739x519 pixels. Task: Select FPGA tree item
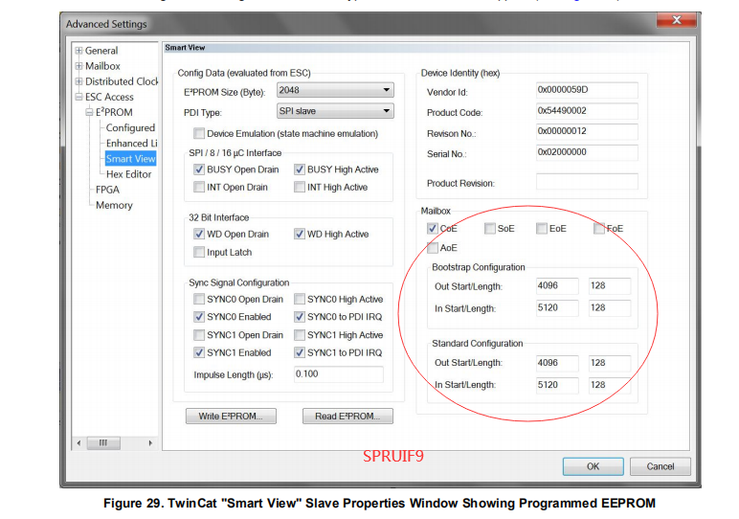point(107,190)
